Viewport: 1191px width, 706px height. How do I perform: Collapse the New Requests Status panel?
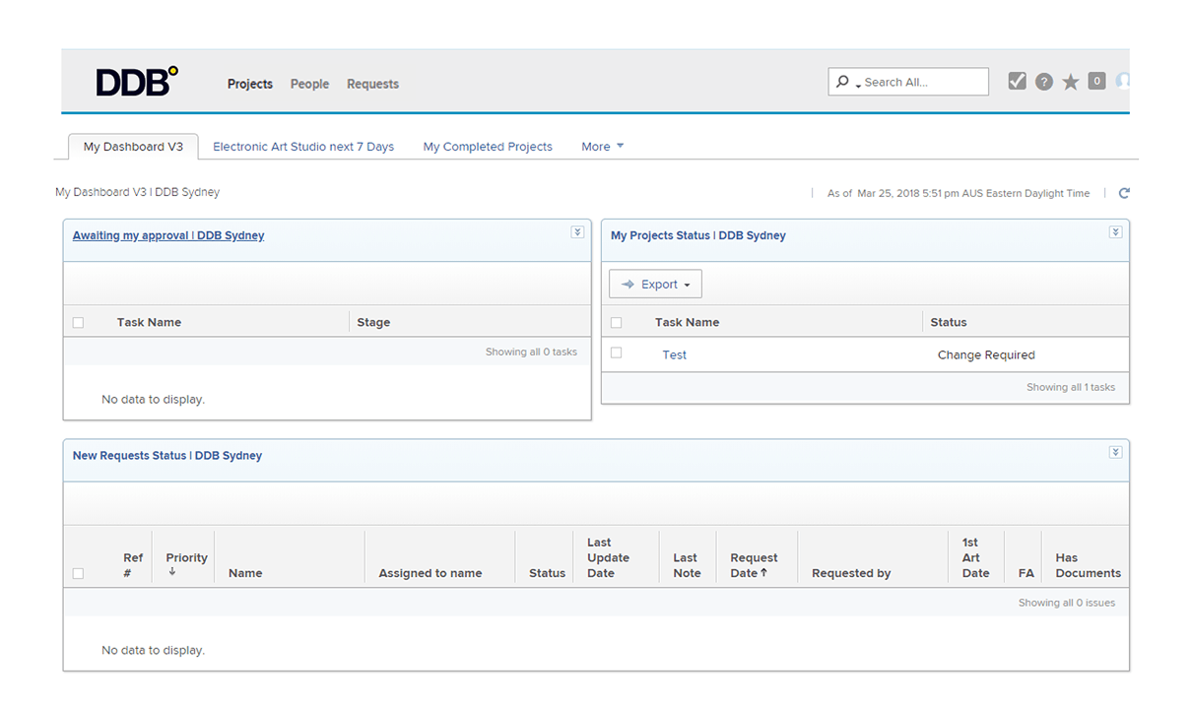tap(1115, 452)
